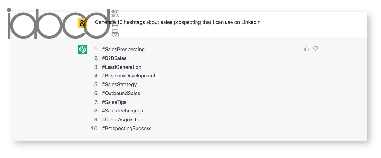
Task: Select the user prompt about LinkedIn hashtags
Action: 178,22
